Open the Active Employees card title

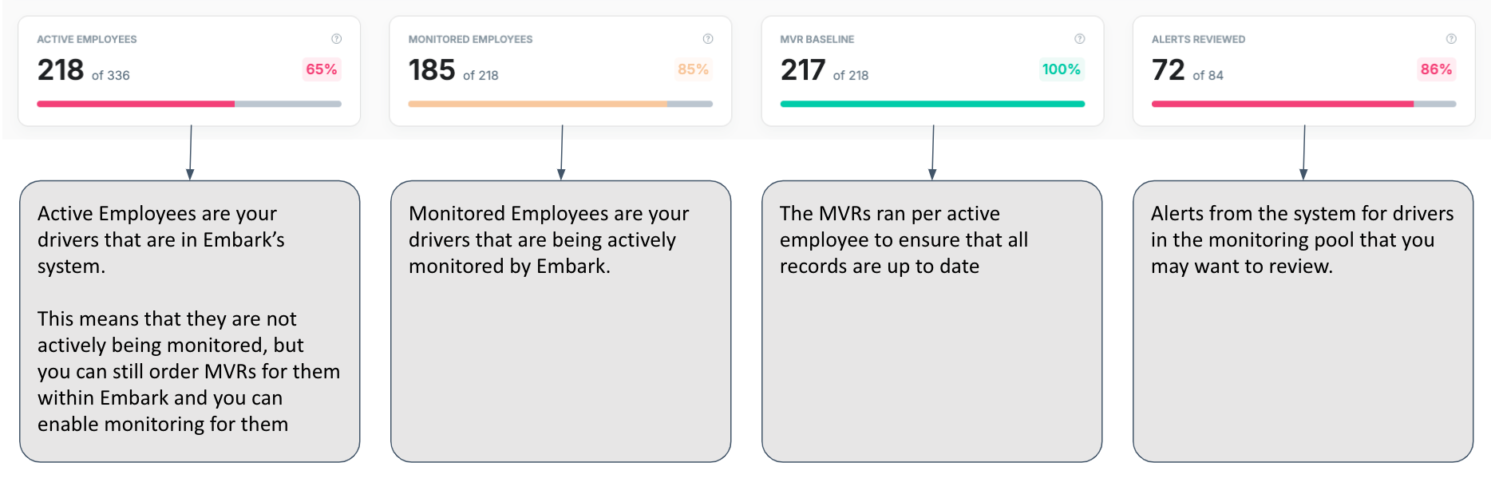[x=87, y=39]
